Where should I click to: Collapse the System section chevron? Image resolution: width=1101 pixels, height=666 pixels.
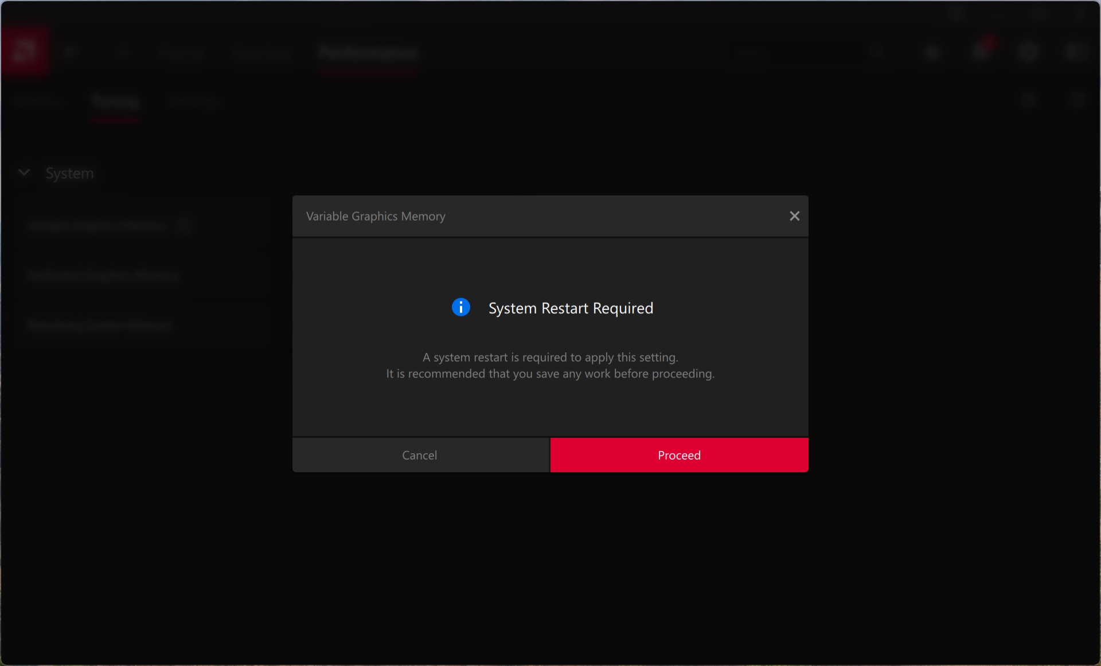click(24, 173)
